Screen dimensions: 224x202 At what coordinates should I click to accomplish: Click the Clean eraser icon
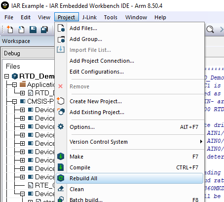(x=61, y=189)
